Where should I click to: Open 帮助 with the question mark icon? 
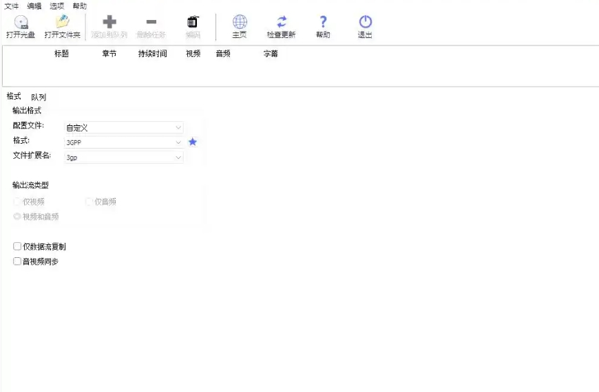point(323,23)
